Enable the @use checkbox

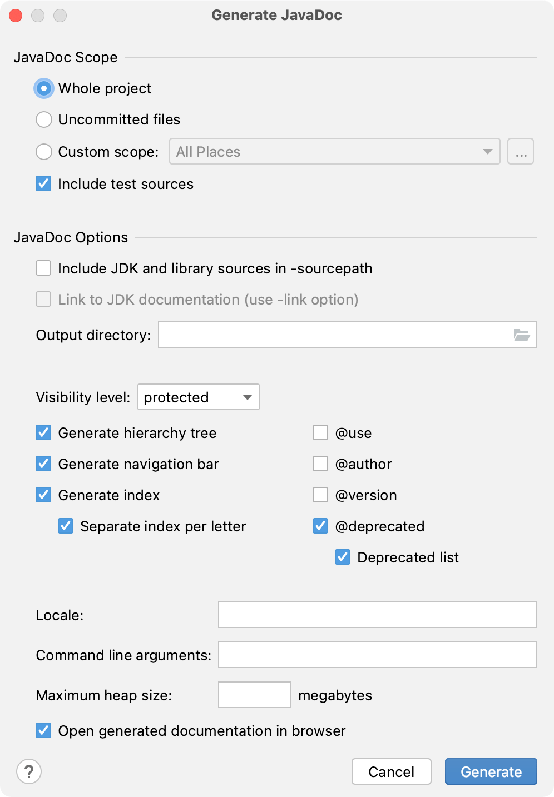click(320, 432)
